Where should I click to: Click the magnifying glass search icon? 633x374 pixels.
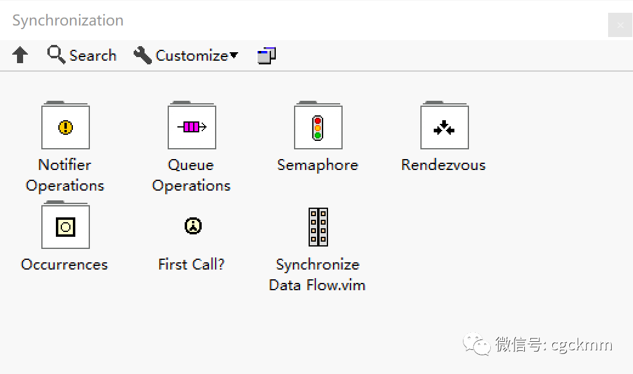point(56,55)
